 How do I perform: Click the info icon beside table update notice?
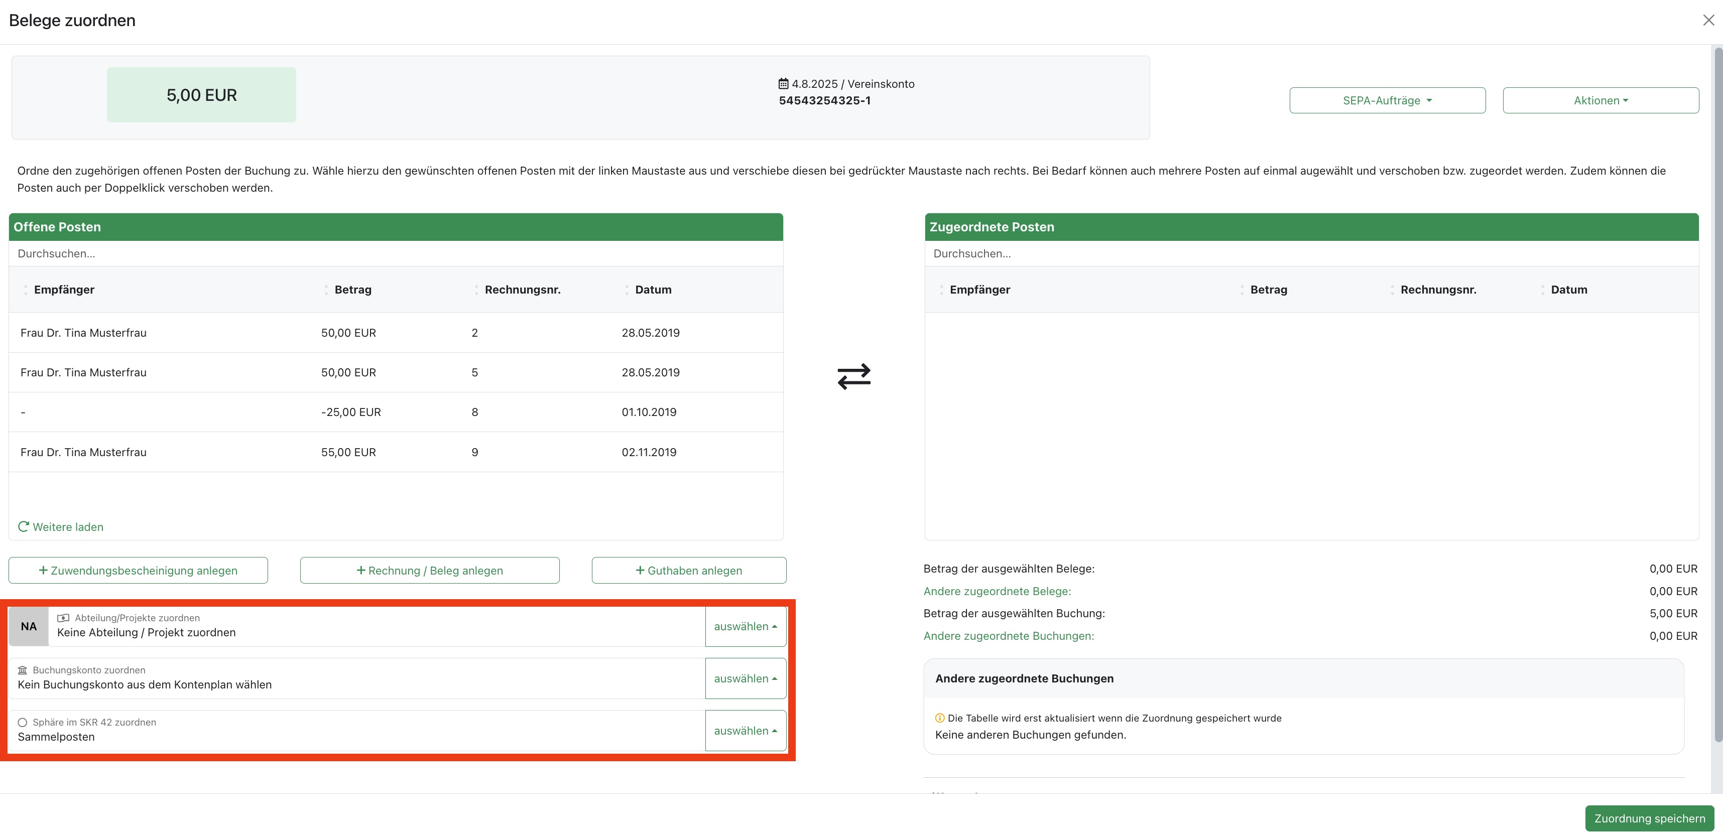940,718
